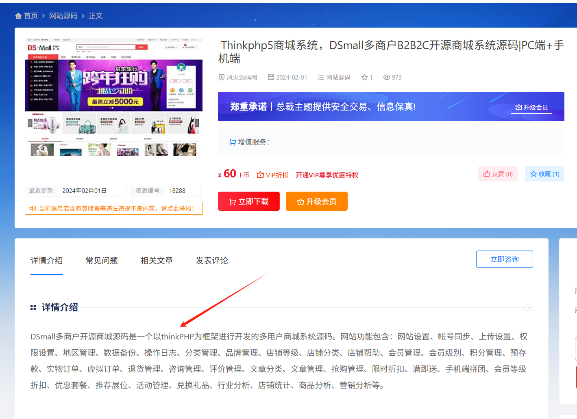
Task: Click the list icon beside 网站源码 category
Action: (x=321, y=77)
